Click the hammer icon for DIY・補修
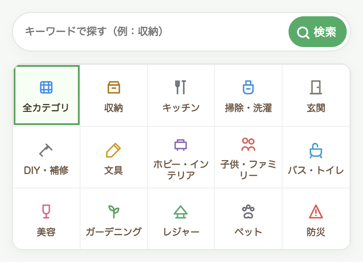363x262 pixels. pos(46,150)
